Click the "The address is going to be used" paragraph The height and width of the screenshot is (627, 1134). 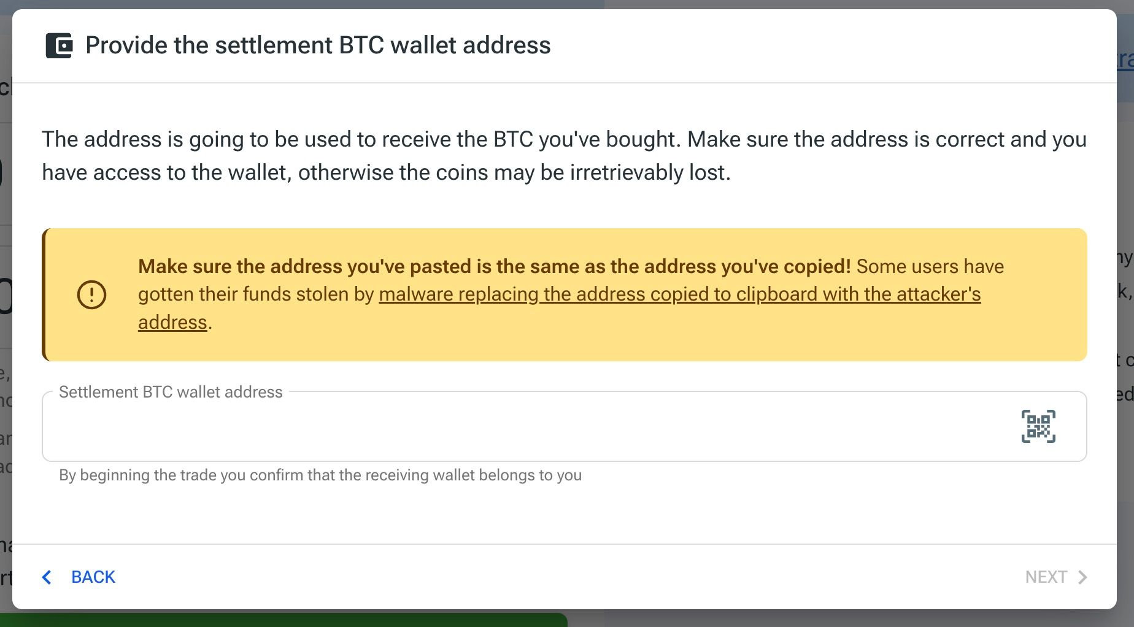564,156
